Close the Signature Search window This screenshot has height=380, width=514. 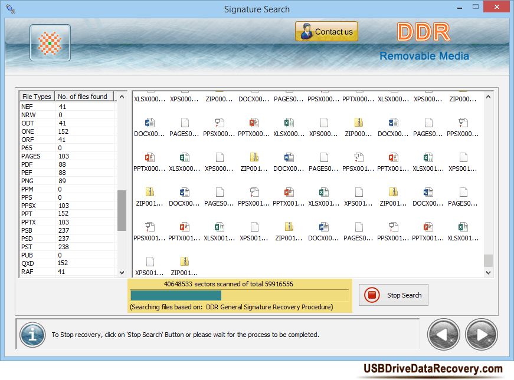tap(497, 6)
